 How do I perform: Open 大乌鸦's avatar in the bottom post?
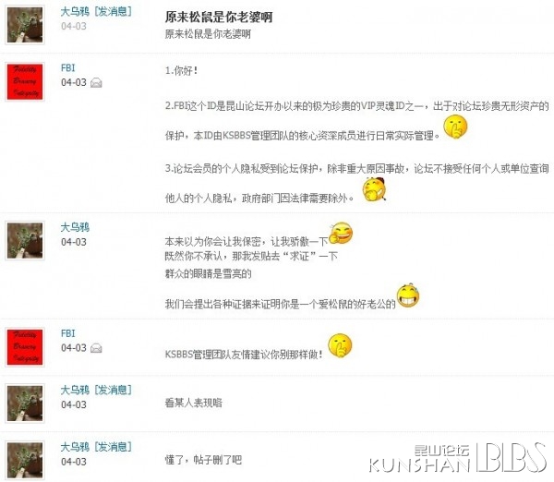coord(25,461)
